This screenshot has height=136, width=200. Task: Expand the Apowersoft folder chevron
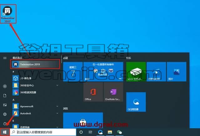(57, 106)
